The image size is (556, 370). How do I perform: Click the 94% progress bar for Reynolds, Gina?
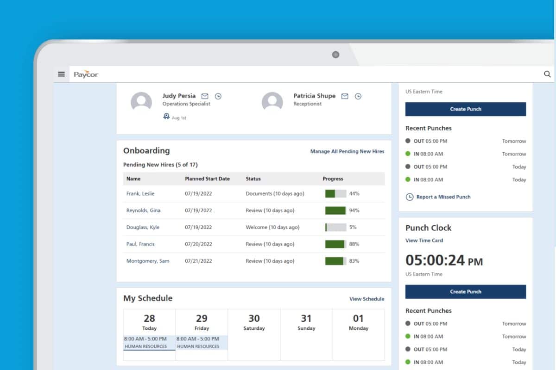335,210
